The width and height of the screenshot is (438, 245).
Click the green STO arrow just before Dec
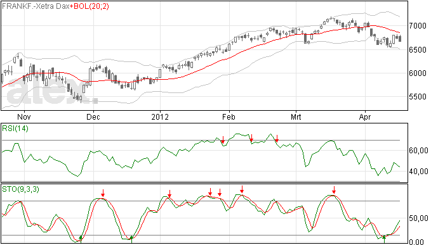click(x=81, y=239)
